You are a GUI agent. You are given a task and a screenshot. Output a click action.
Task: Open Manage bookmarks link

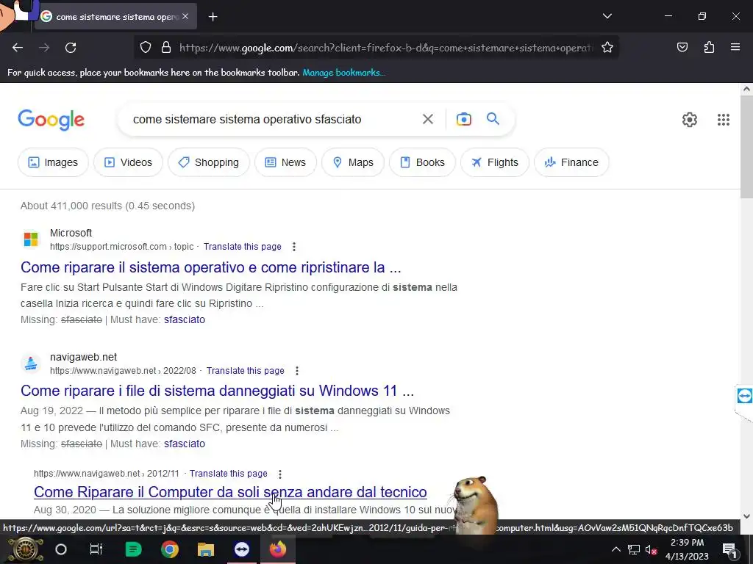coord(344,73)
